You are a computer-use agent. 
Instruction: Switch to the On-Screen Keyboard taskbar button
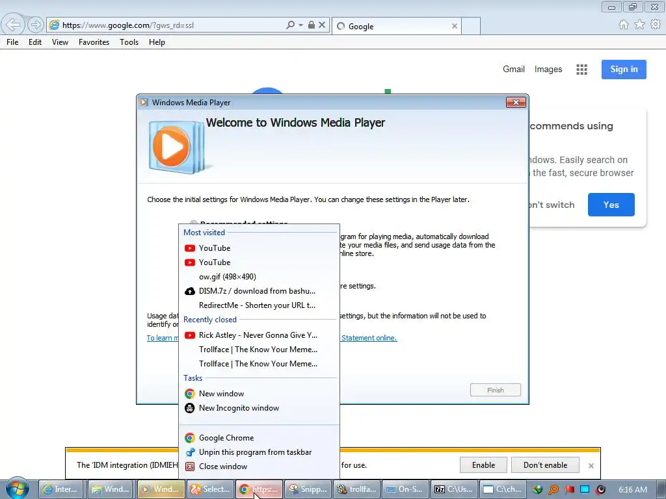coord(405,489)
